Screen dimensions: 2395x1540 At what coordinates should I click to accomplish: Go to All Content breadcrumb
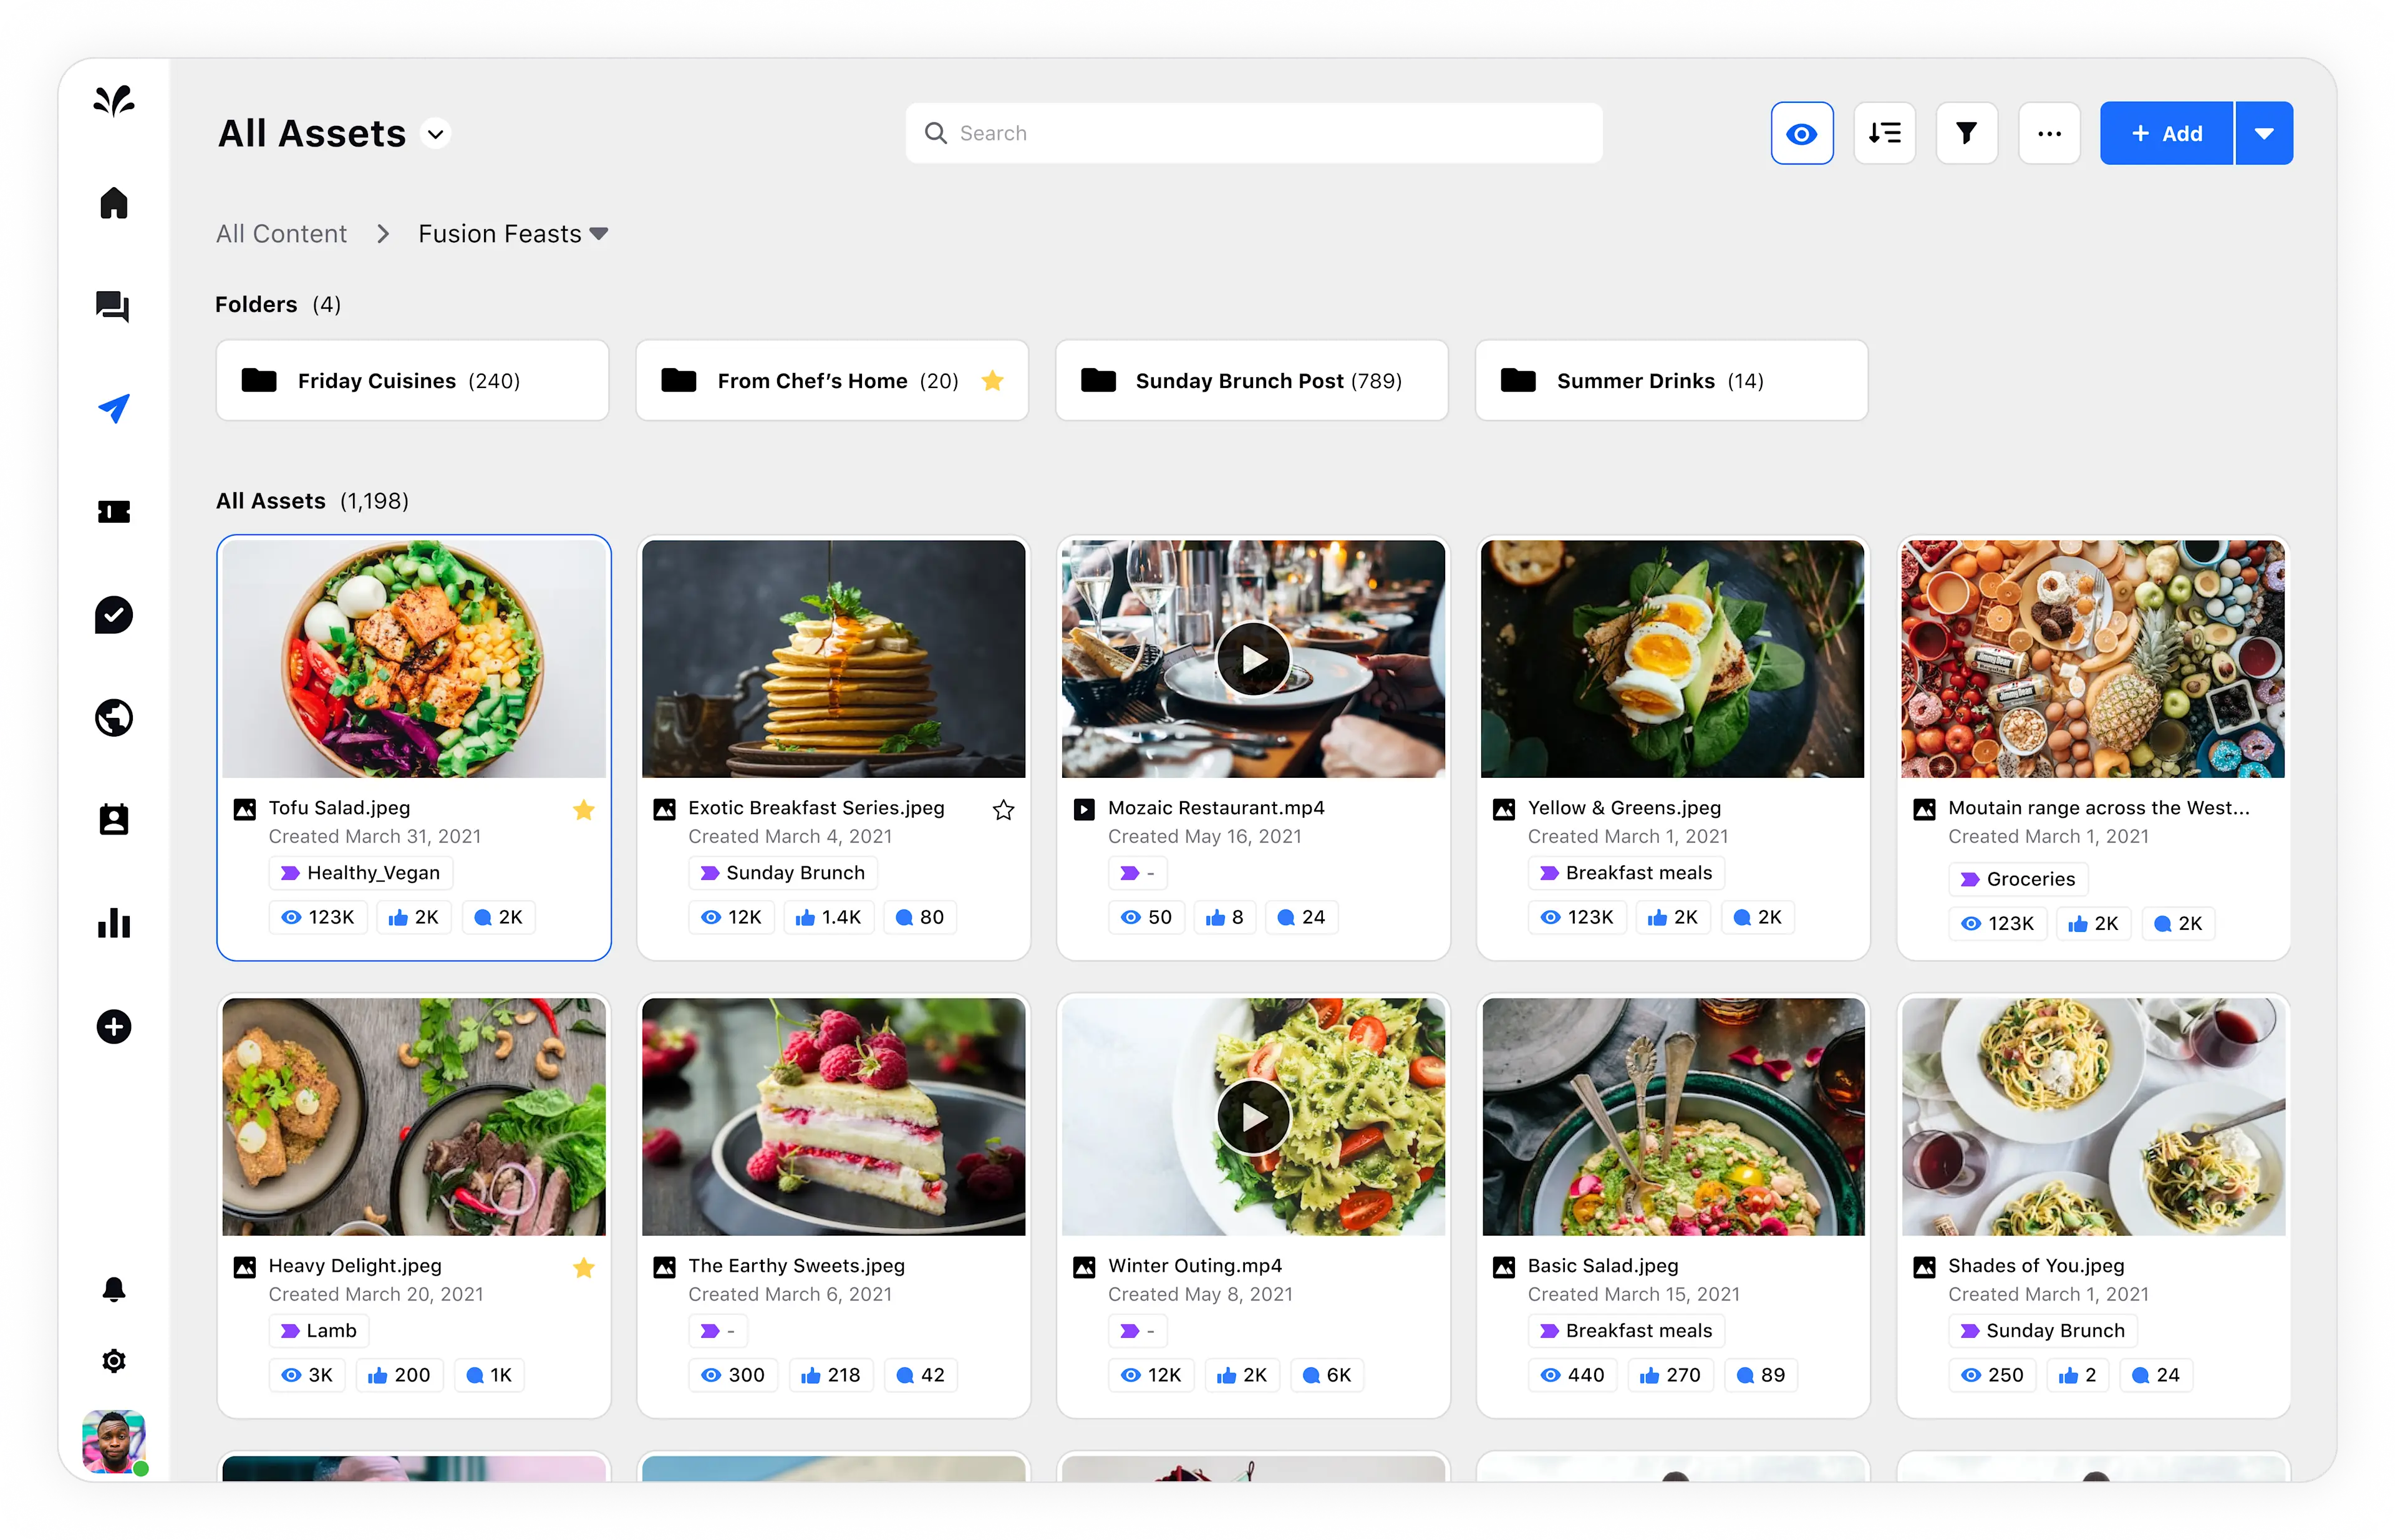[x=281, y=233]
